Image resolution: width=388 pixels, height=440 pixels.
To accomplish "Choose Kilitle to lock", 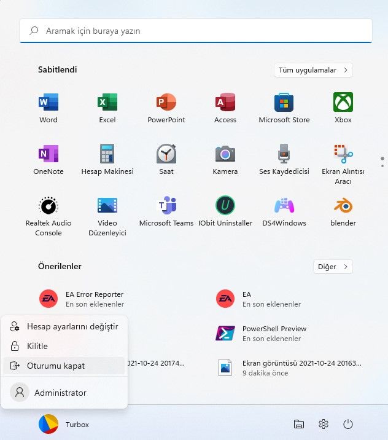I will [x=64, y=346].
